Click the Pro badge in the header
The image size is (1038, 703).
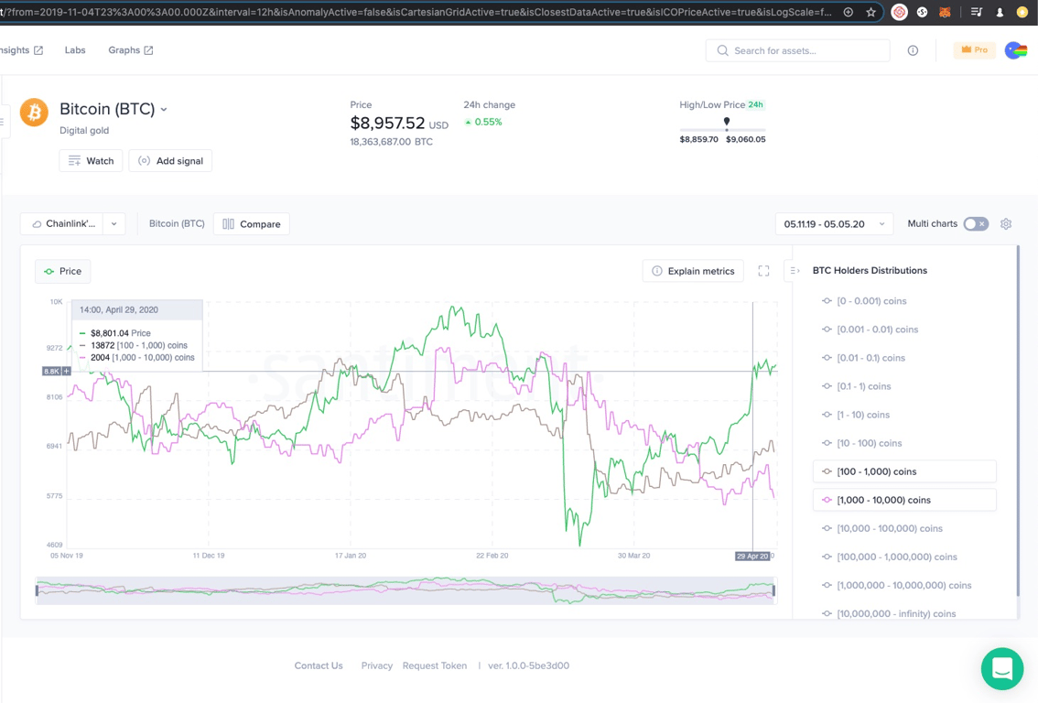pos(974,50)
